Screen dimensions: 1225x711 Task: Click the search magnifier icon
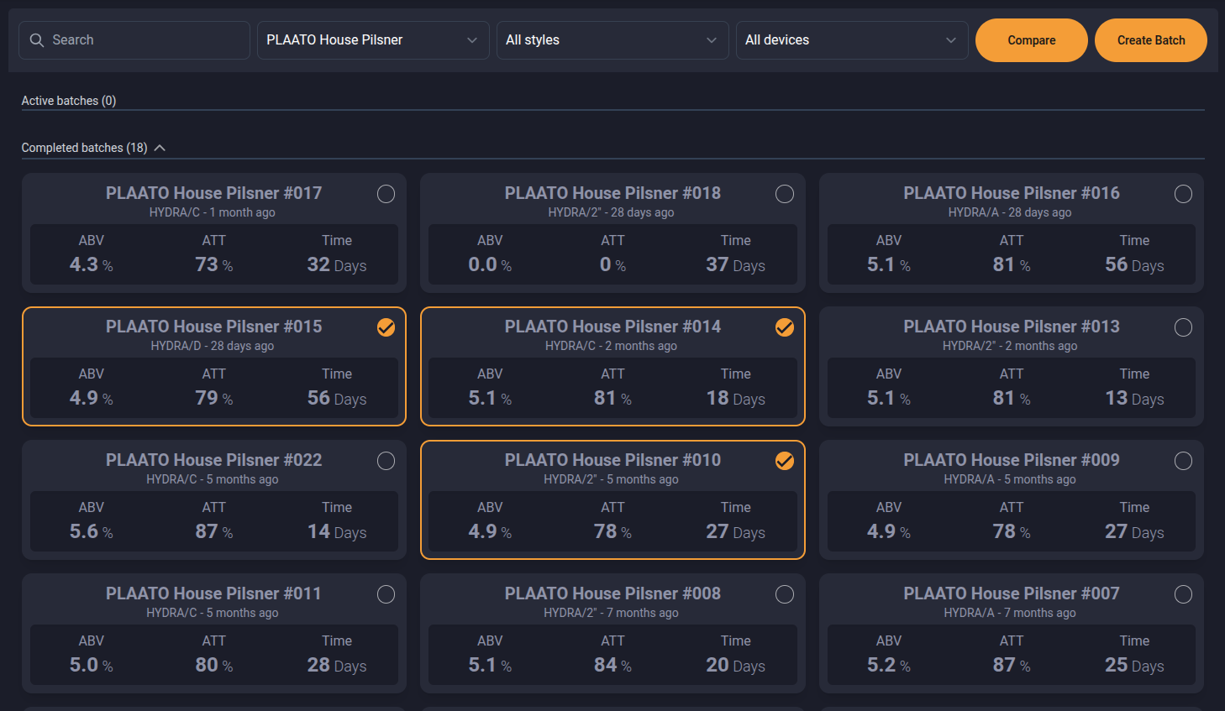click(x=37, y=40)
